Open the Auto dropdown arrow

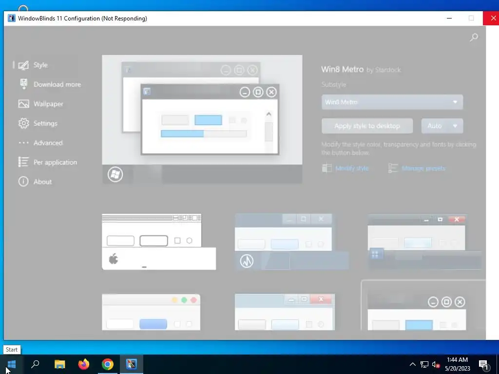(x=455, y=126)
